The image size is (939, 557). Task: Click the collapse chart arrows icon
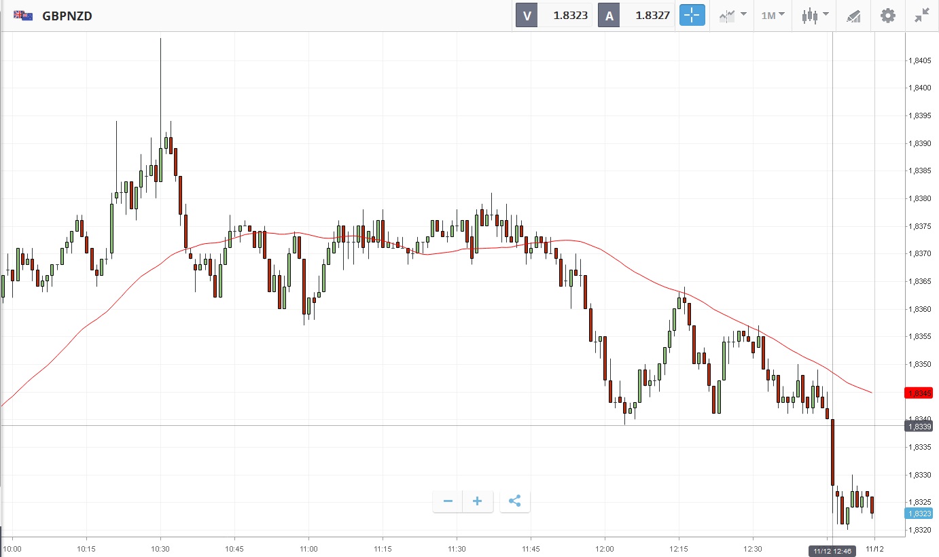(921, 16)
